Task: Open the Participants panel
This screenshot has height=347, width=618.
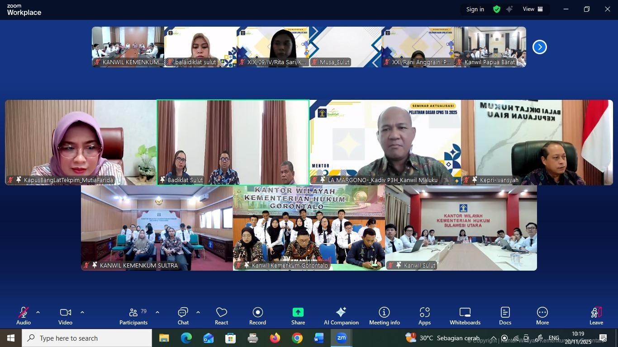Action: (133, 316)
